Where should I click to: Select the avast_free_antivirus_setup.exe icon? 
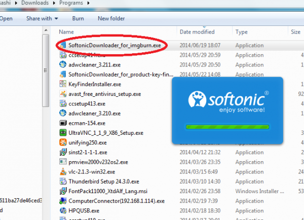(63, 94)
